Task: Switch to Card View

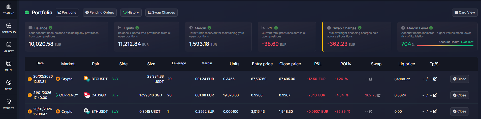Action: pos(465,13)
